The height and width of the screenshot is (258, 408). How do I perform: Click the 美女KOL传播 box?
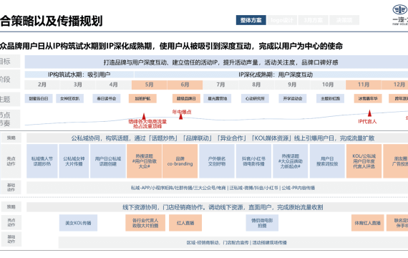(x=78, y=223)
